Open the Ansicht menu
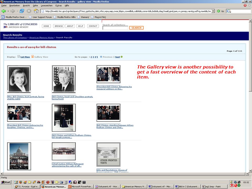The height and width of the screenshot is (189, 252). [x=26, y=6]
